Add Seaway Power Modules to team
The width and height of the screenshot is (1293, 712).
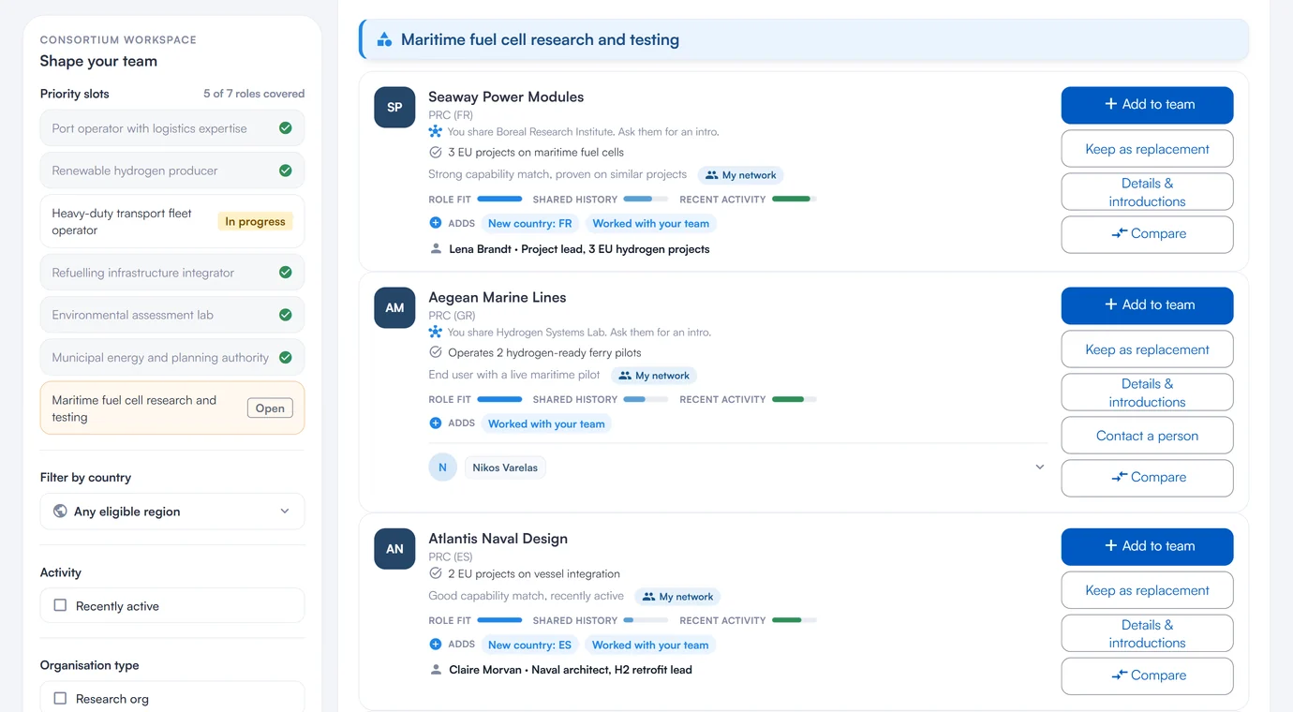(1147, 105)
